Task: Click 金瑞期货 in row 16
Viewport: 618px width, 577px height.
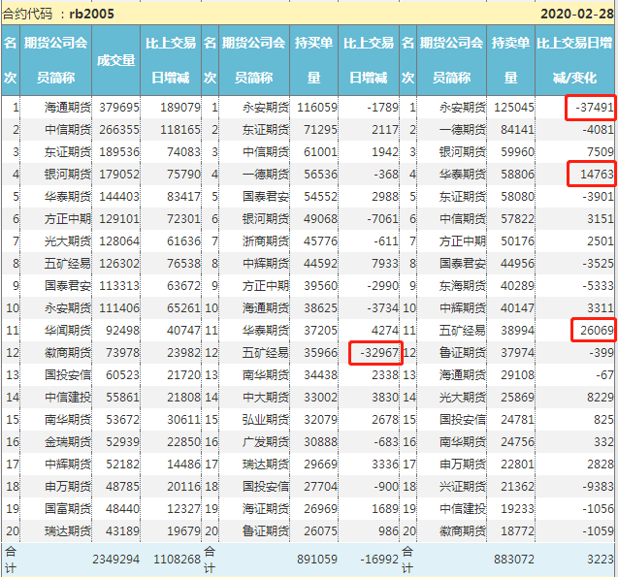Action: click(x=67, y=442)
